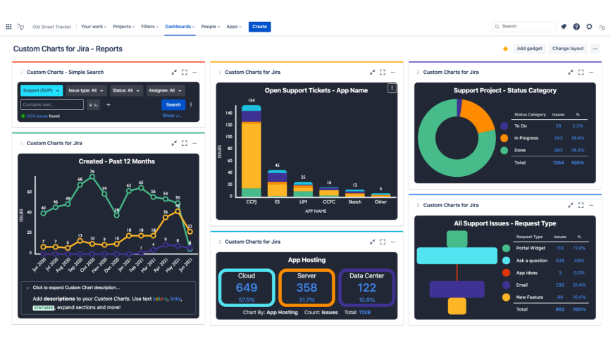Click the Jira logo next to Old Street Tracker
613x348 pixels.
(x=20, y=27)
